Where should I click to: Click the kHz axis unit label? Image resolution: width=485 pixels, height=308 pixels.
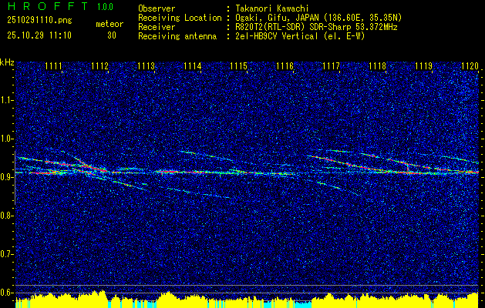coord(7,62)
